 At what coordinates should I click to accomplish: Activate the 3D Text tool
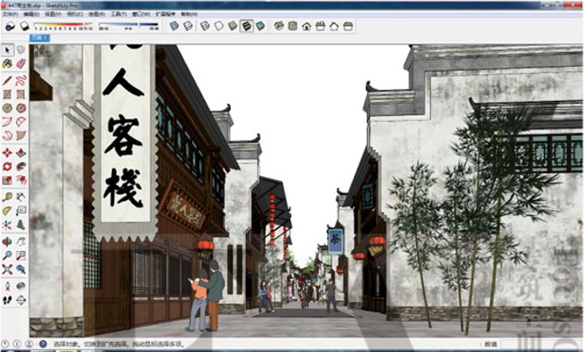point(20,225)
